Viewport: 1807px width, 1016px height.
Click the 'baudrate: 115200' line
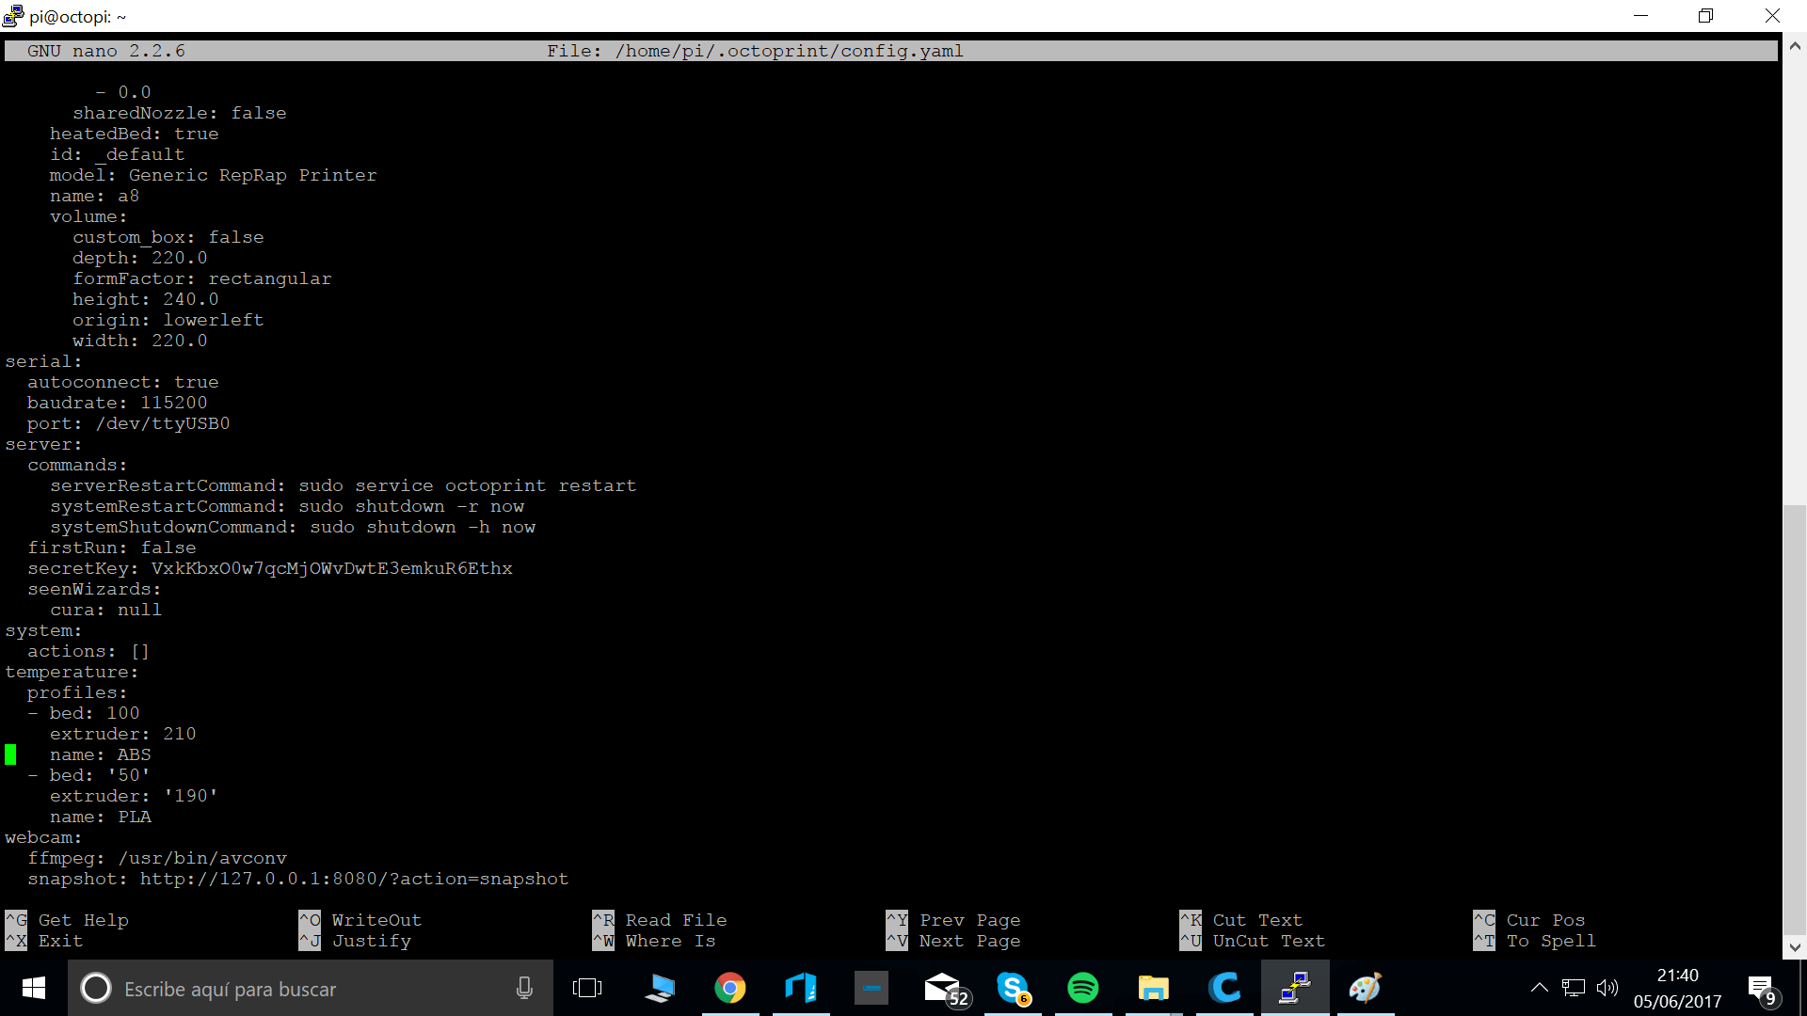pos(117,403)
